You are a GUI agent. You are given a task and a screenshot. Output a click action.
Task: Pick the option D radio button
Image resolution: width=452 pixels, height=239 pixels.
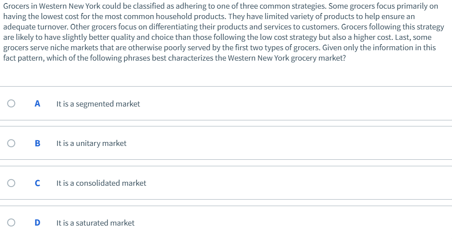pyautogui.click(x=11, y=223)
